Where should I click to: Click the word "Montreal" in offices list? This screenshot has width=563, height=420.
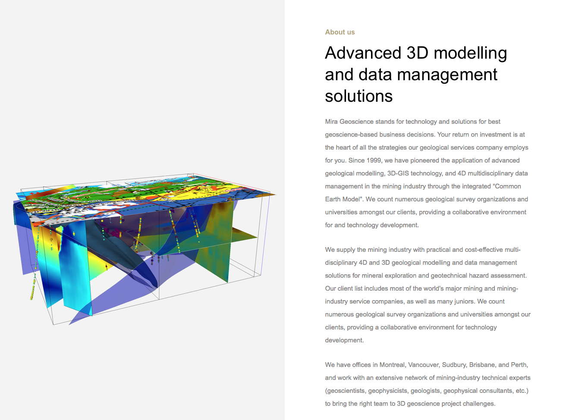(392, 365)
